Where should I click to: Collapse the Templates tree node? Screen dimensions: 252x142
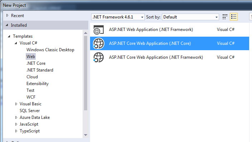pos(9,36)
